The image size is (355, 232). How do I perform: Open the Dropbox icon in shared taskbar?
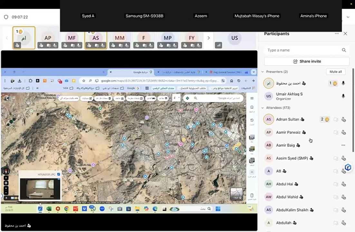(84, 209)
